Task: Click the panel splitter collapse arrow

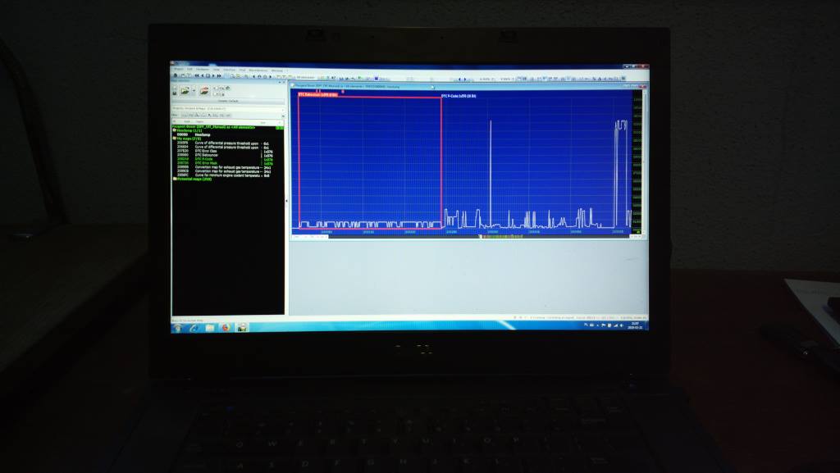Action: [x=286, y=201]
